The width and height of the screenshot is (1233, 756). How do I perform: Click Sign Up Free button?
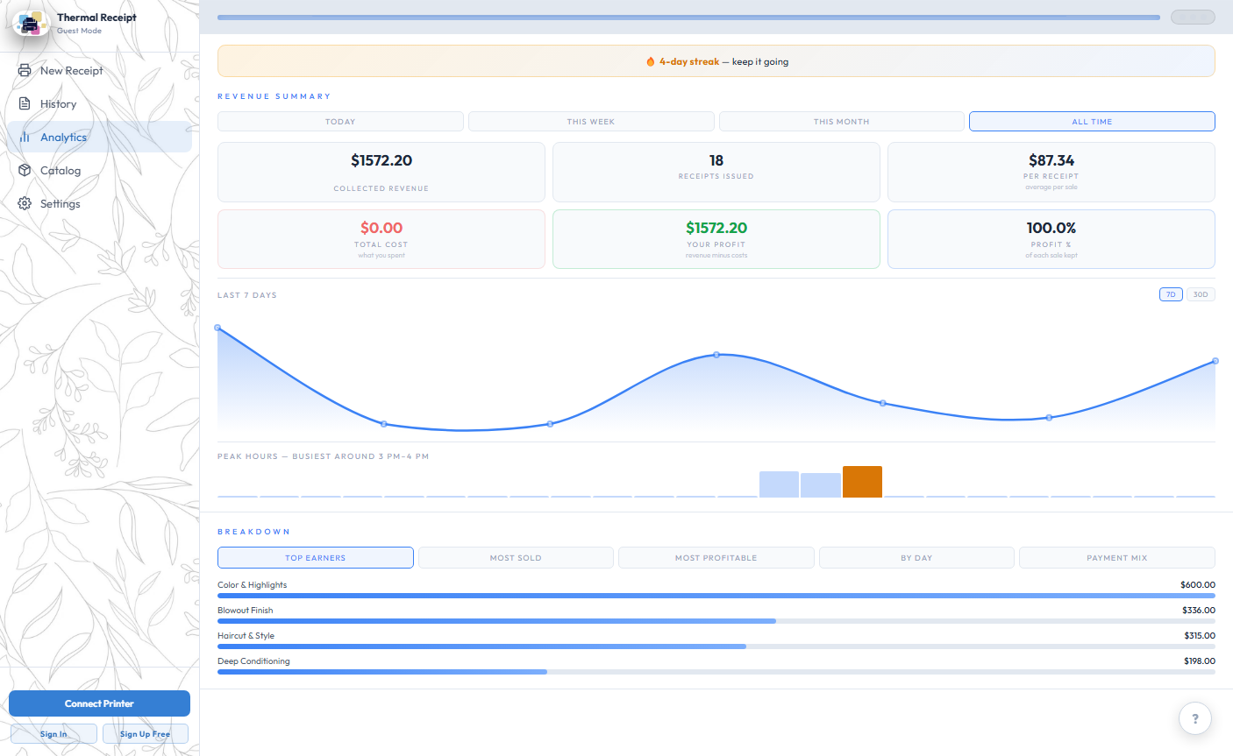pyautogui.click(x=146, y=734)
